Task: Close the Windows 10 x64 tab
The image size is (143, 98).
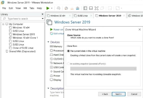Action: pos(70,16)
